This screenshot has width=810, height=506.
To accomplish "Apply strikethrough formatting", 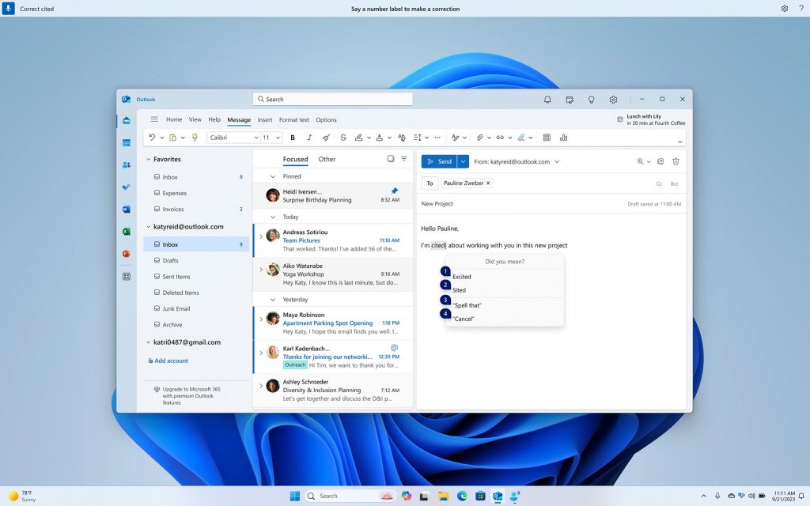I will [343, 138].
